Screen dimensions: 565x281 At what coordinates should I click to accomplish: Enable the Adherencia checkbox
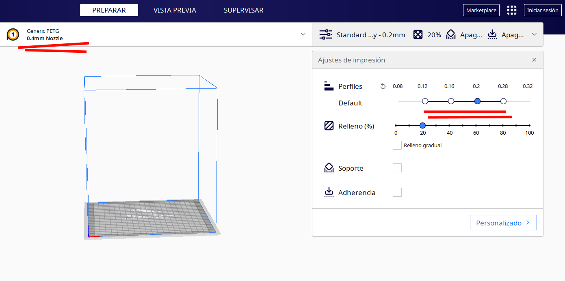397,192
